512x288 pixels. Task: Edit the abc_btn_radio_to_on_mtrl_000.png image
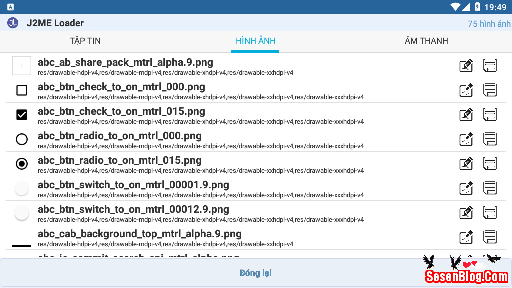pos(466,139)
